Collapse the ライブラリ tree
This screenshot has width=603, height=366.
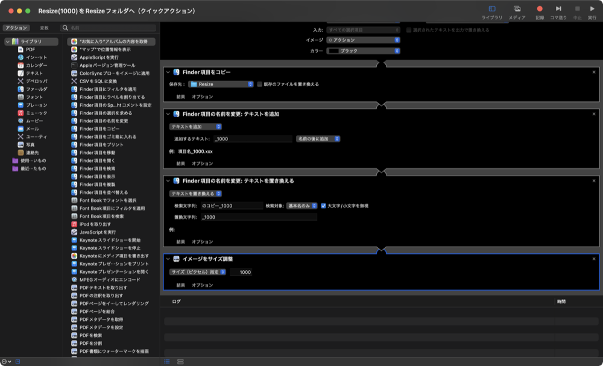7,42
